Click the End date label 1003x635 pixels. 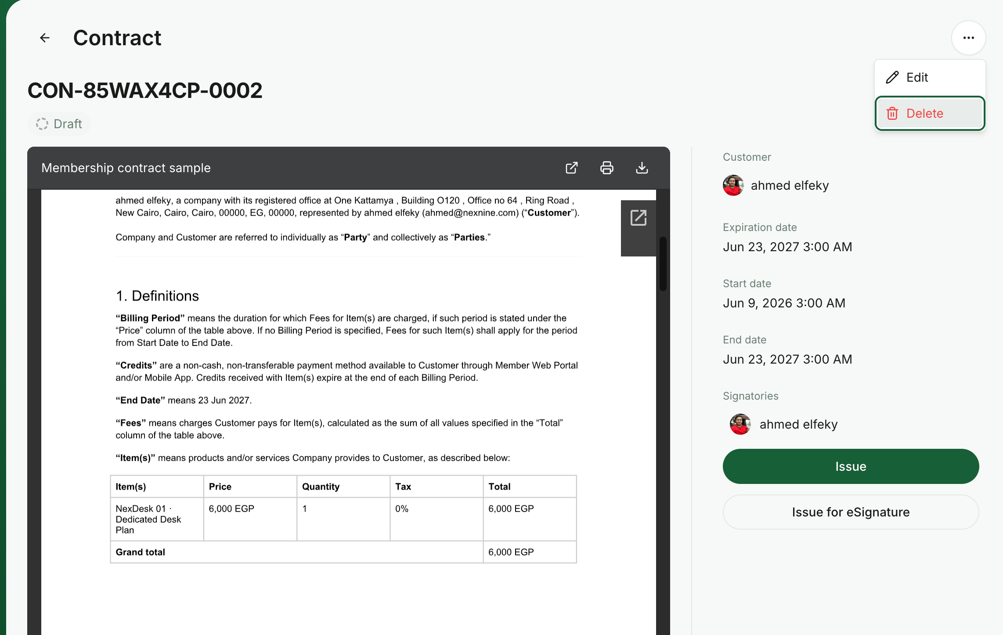point(744,340)
